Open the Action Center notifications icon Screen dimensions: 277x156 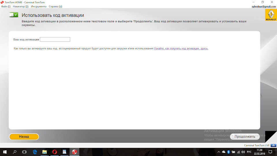click(x=270, y=152)
